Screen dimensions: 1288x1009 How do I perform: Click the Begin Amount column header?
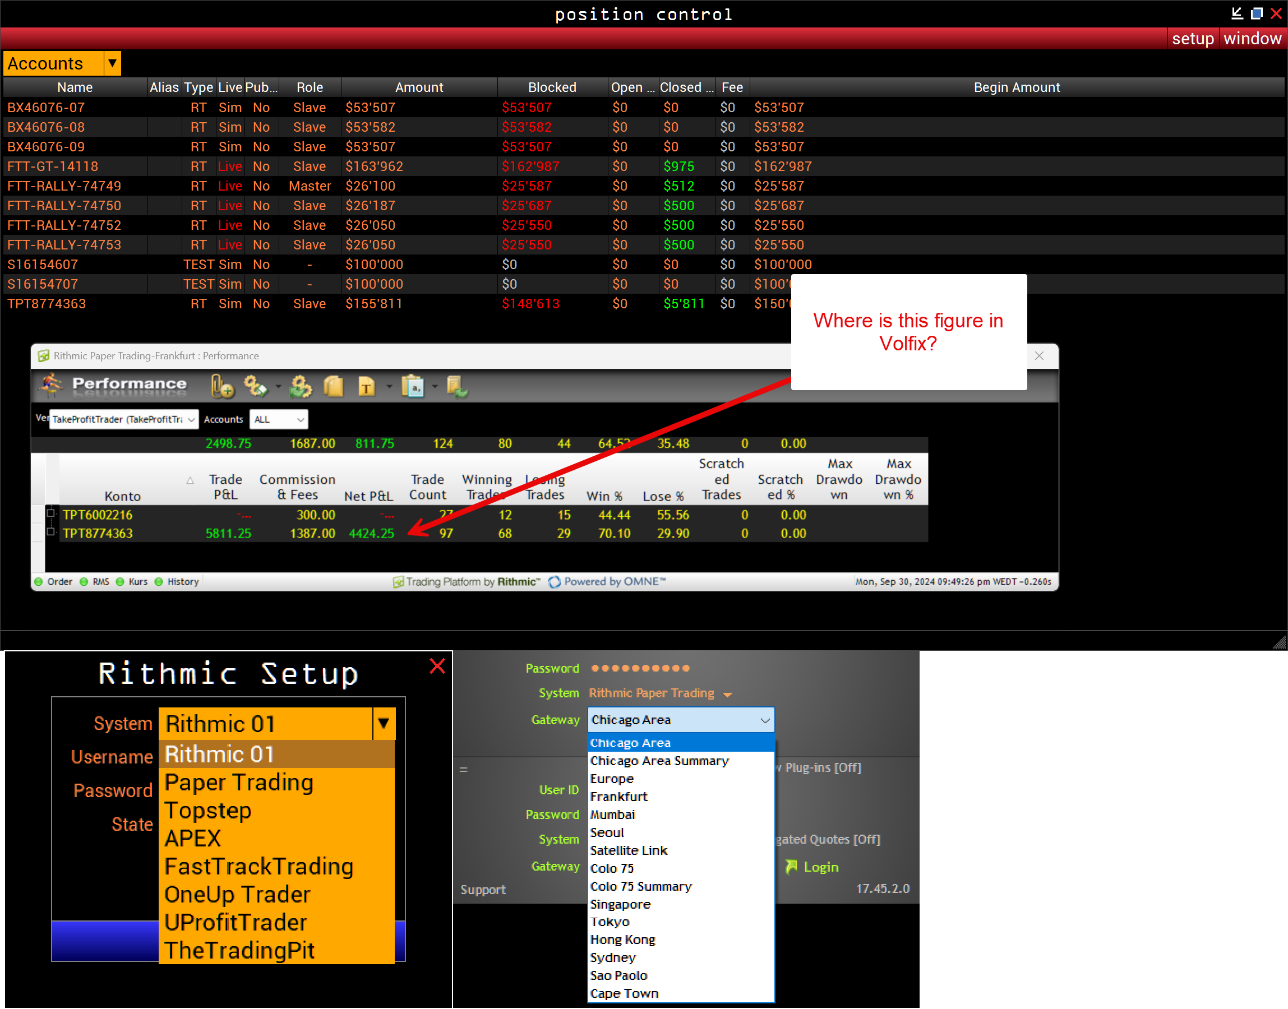point(1017,87)
